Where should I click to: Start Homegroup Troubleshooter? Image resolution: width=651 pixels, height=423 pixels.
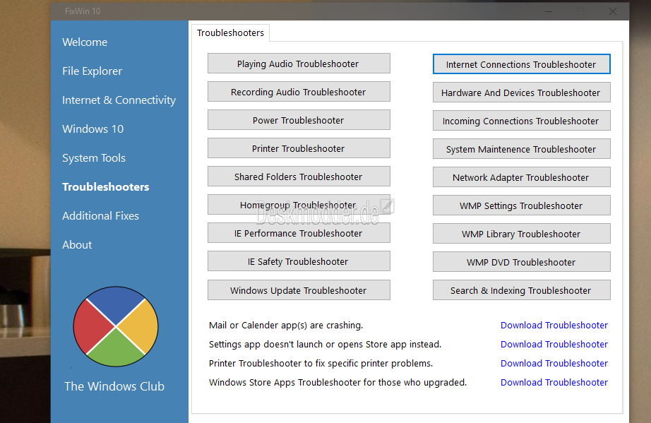[299, 205]
